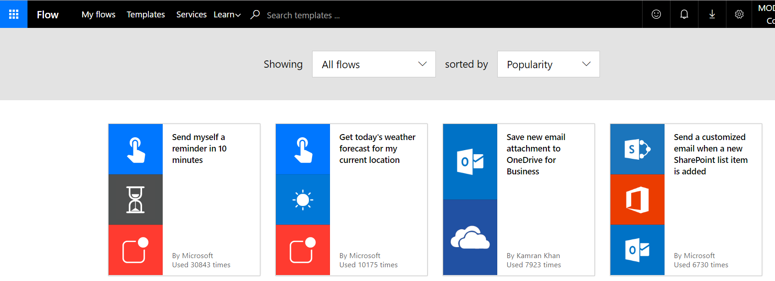
Task: Click the red notification icon in weather card
Action: point(303,250)
